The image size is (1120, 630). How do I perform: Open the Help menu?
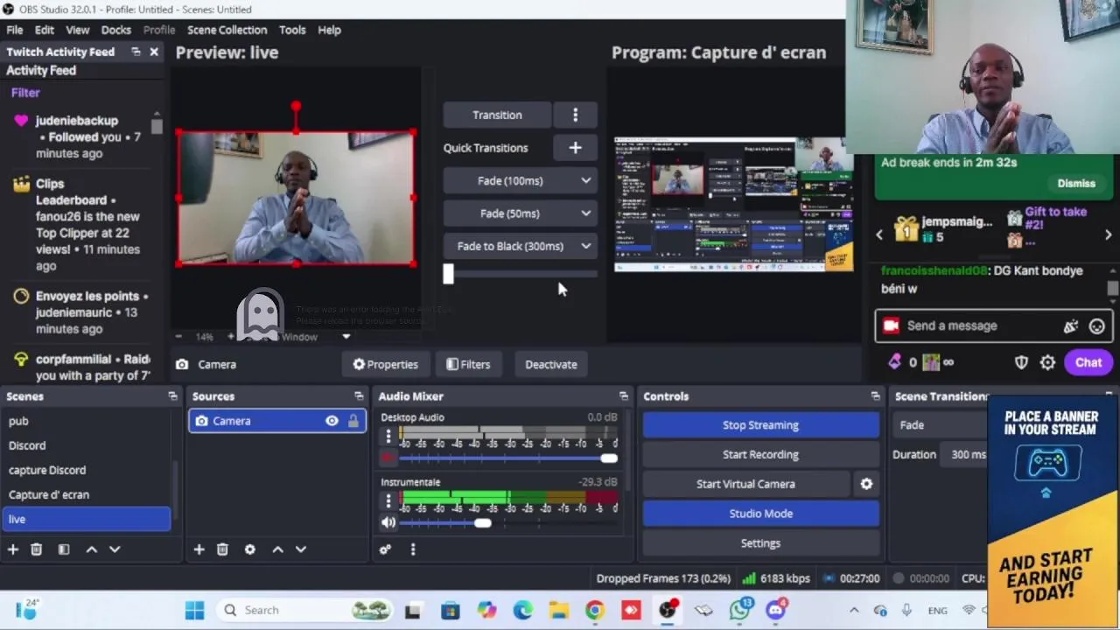(x=329, y=30)
